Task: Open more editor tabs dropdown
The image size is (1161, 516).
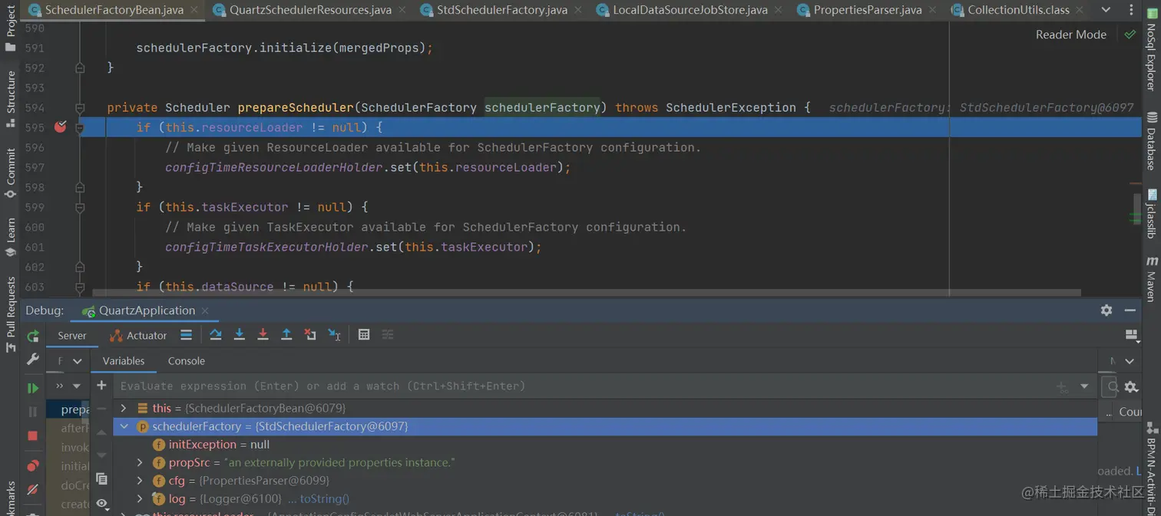Action: pos(1106,10)
